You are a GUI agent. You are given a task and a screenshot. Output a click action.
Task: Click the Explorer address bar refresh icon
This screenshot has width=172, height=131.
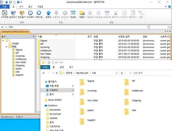(122, 73)
